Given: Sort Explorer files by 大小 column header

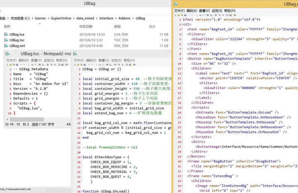Looking at the screenshot, I should point(152,26).
